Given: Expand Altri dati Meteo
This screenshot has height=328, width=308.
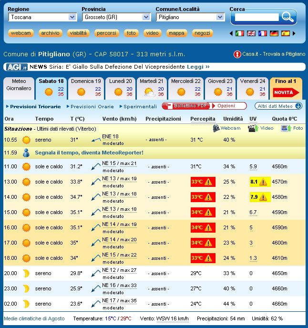Looking at the screenshot, I should pos(278,106).
